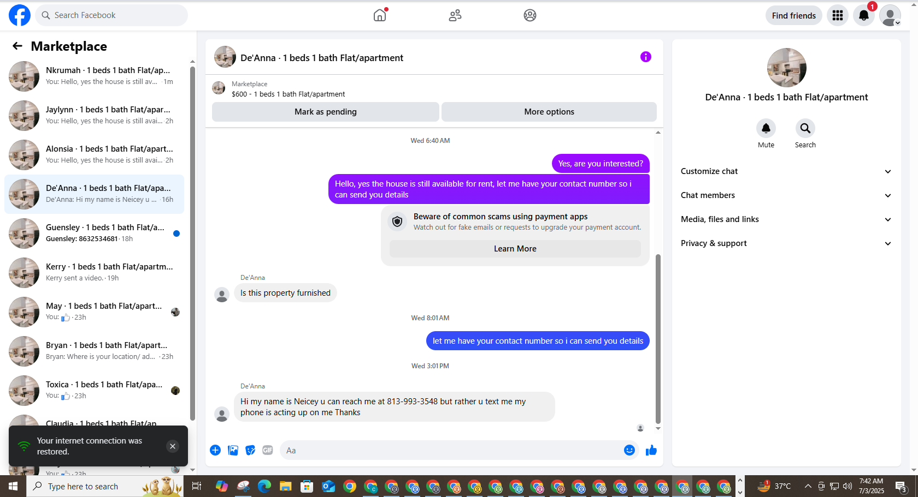Click the Find friends button
918x497 pixels.
(x=794, y=15)
